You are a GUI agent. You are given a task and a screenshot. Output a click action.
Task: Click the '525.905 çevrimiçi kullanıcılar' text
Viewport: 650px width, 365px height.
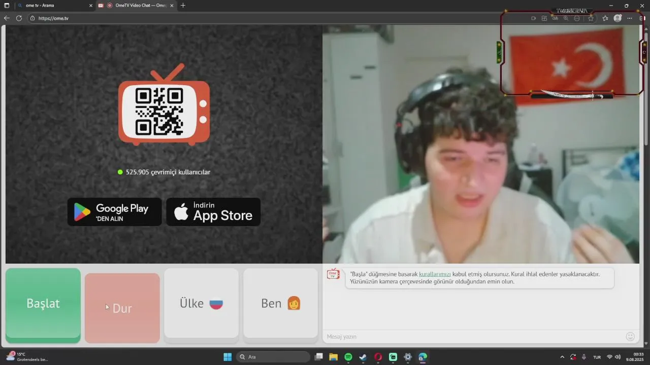[168, 172]
